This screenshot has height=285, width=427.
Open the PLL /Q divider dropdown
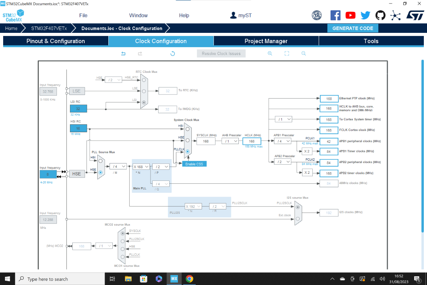(x=161, y=184)
